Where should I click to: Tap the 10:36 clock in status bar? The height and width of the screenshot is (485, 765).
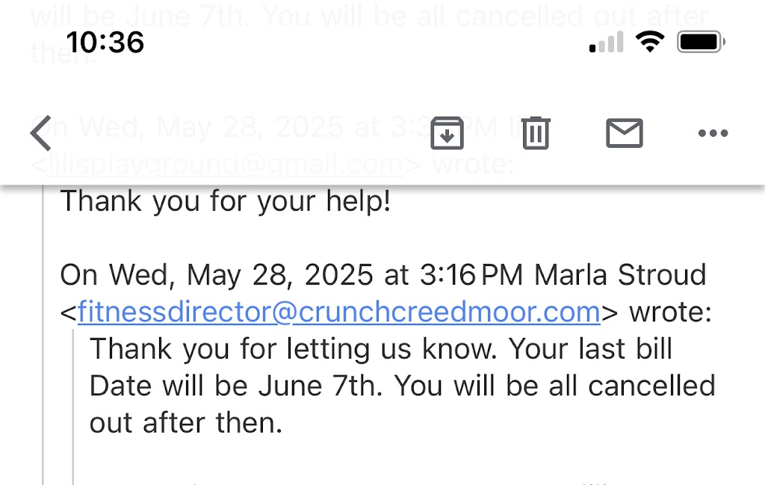(x=105, y=43)
